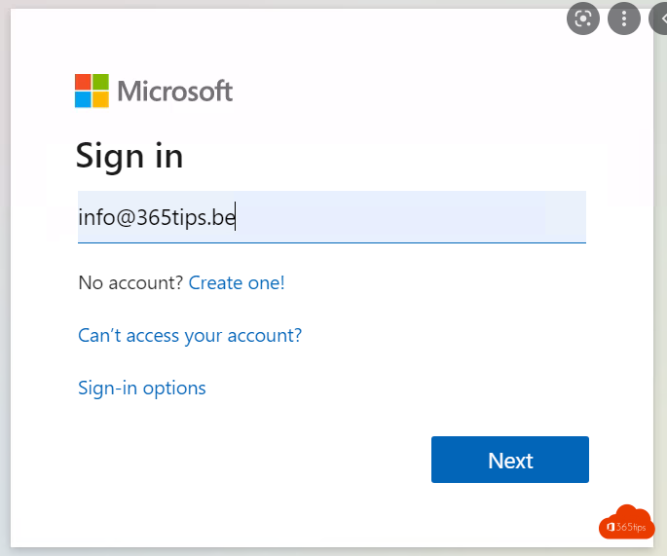
Task: Click the red square of Microsoft logo
Action: click(x=83, y=82)
